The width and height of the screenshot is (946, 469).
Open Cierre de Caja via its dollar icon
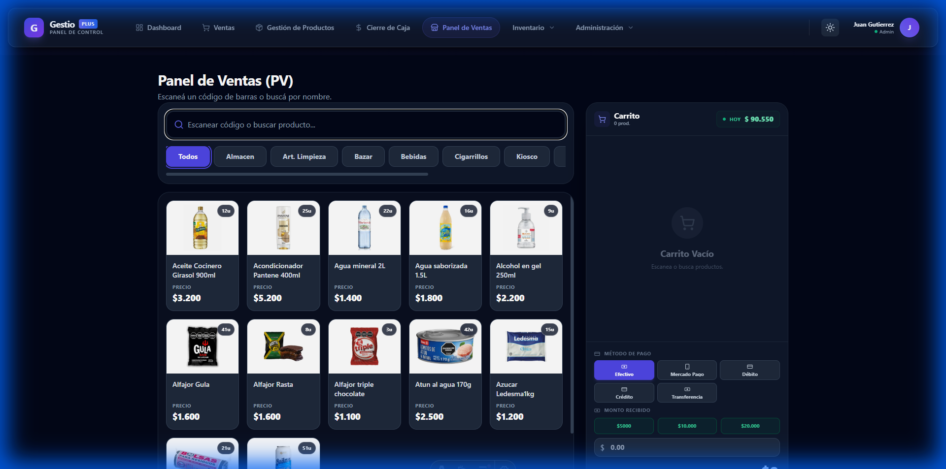[358, 28]
